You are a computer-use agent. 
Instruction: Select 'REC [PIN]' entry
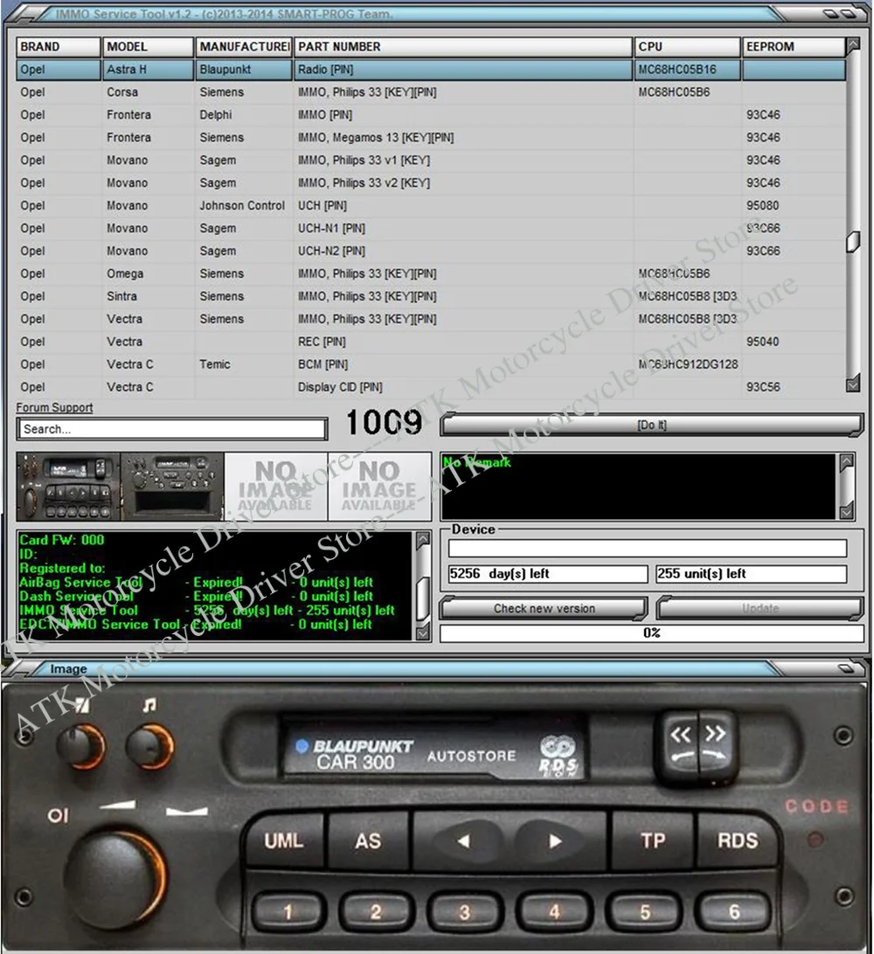pos(322,342)
